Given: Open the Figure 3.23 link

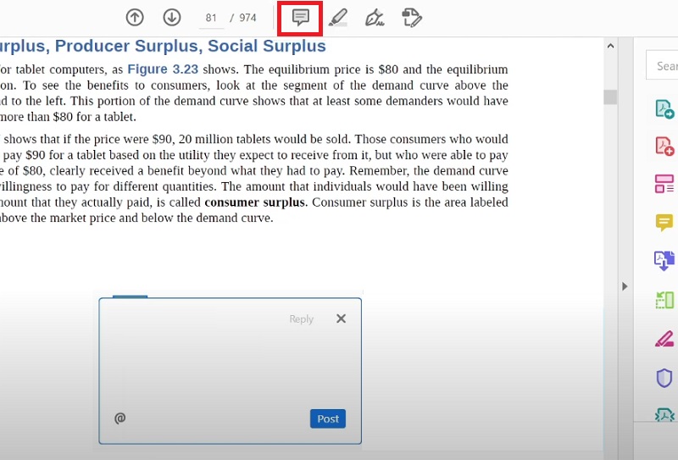Looking at the screenshot, I should (x=163, y=69).
